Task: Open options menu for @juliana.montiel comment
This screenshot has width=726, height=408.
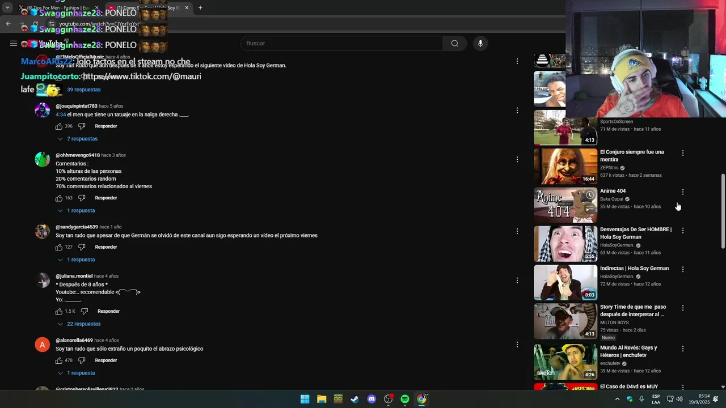Action: [x=517, y=280]
